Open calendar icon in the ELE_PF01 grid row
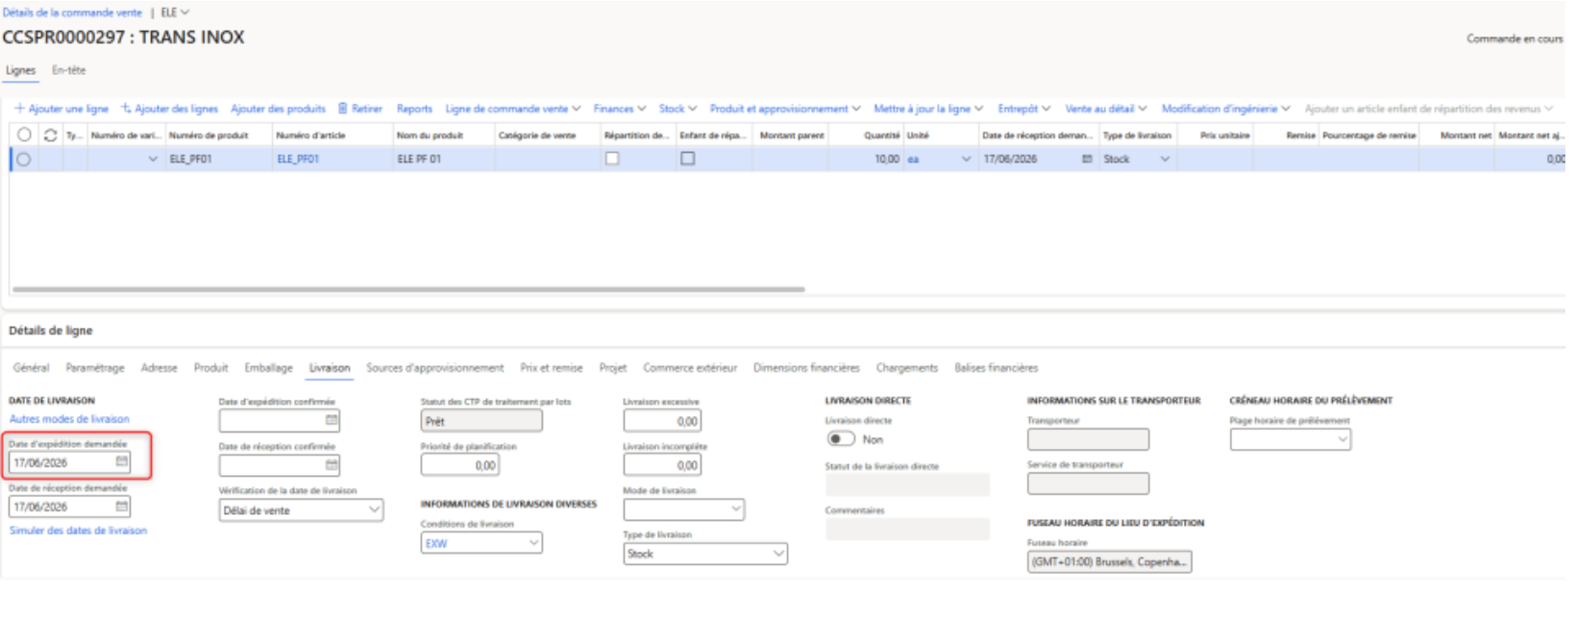The image size is (1576, 617). pos(1088,160)
